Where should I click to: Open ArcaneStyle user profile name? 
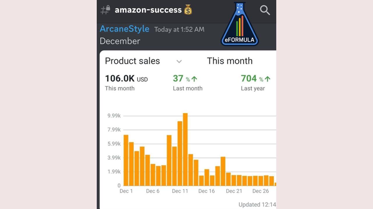[124, 29]
